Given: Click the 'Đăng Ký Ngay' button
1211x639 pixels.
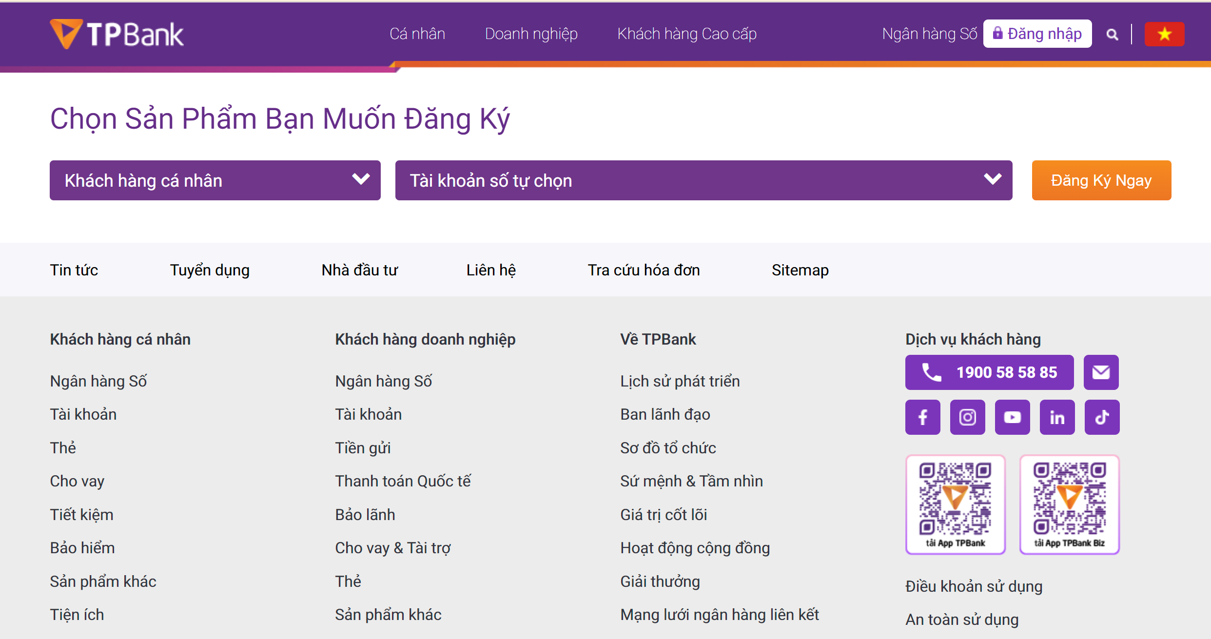Looking at the screenshot, I should 1101,180.
